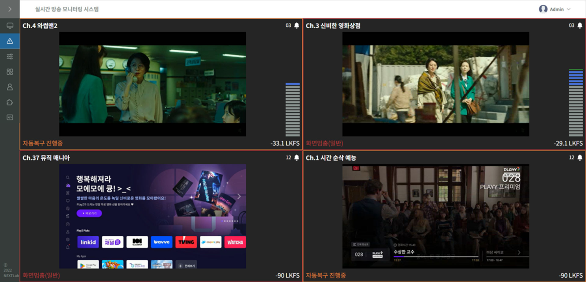
Task: Open the Ch.4 와썹맨2 video preview
Action: 152,84
